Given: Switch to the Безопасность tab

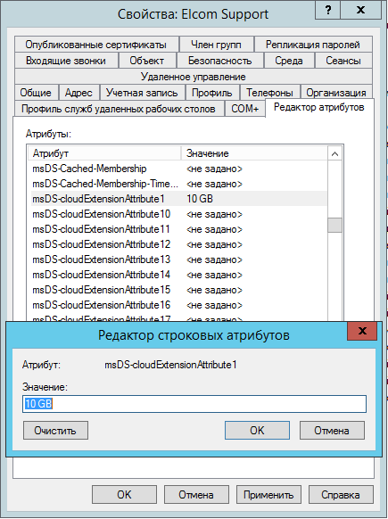Looking at the screenshot, I should click(219, 61).
